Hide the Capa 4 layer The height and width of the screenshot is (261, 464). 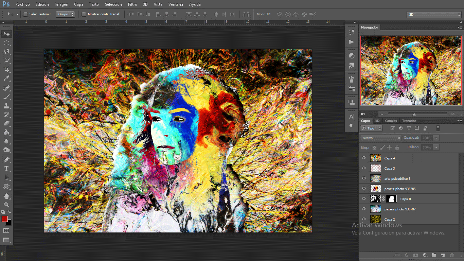point(364,158)
